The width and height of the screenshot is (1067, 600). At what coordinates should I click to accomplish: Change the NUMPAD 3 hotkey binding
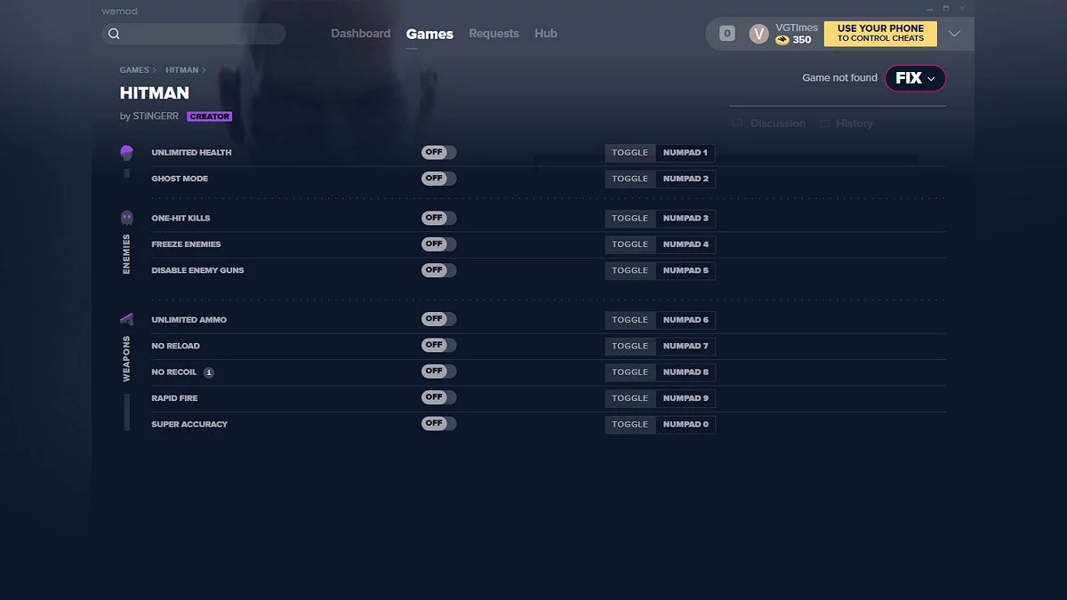[x=686, y=218]
